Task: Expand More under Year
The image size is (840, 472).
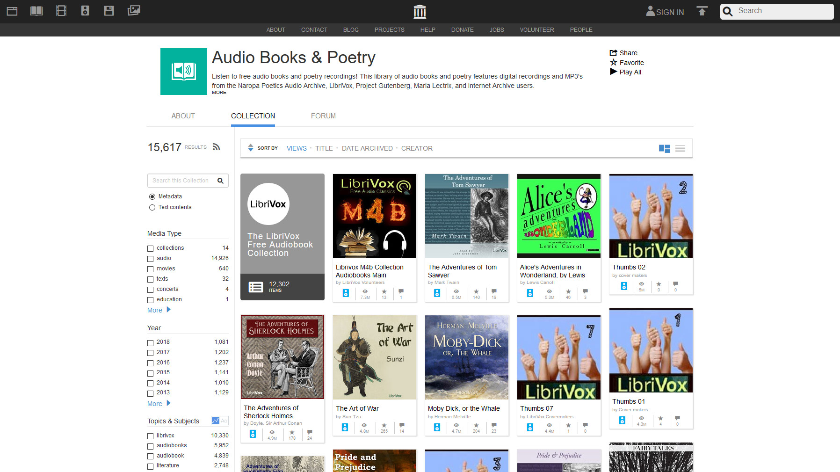Action: tap(159, 404)
